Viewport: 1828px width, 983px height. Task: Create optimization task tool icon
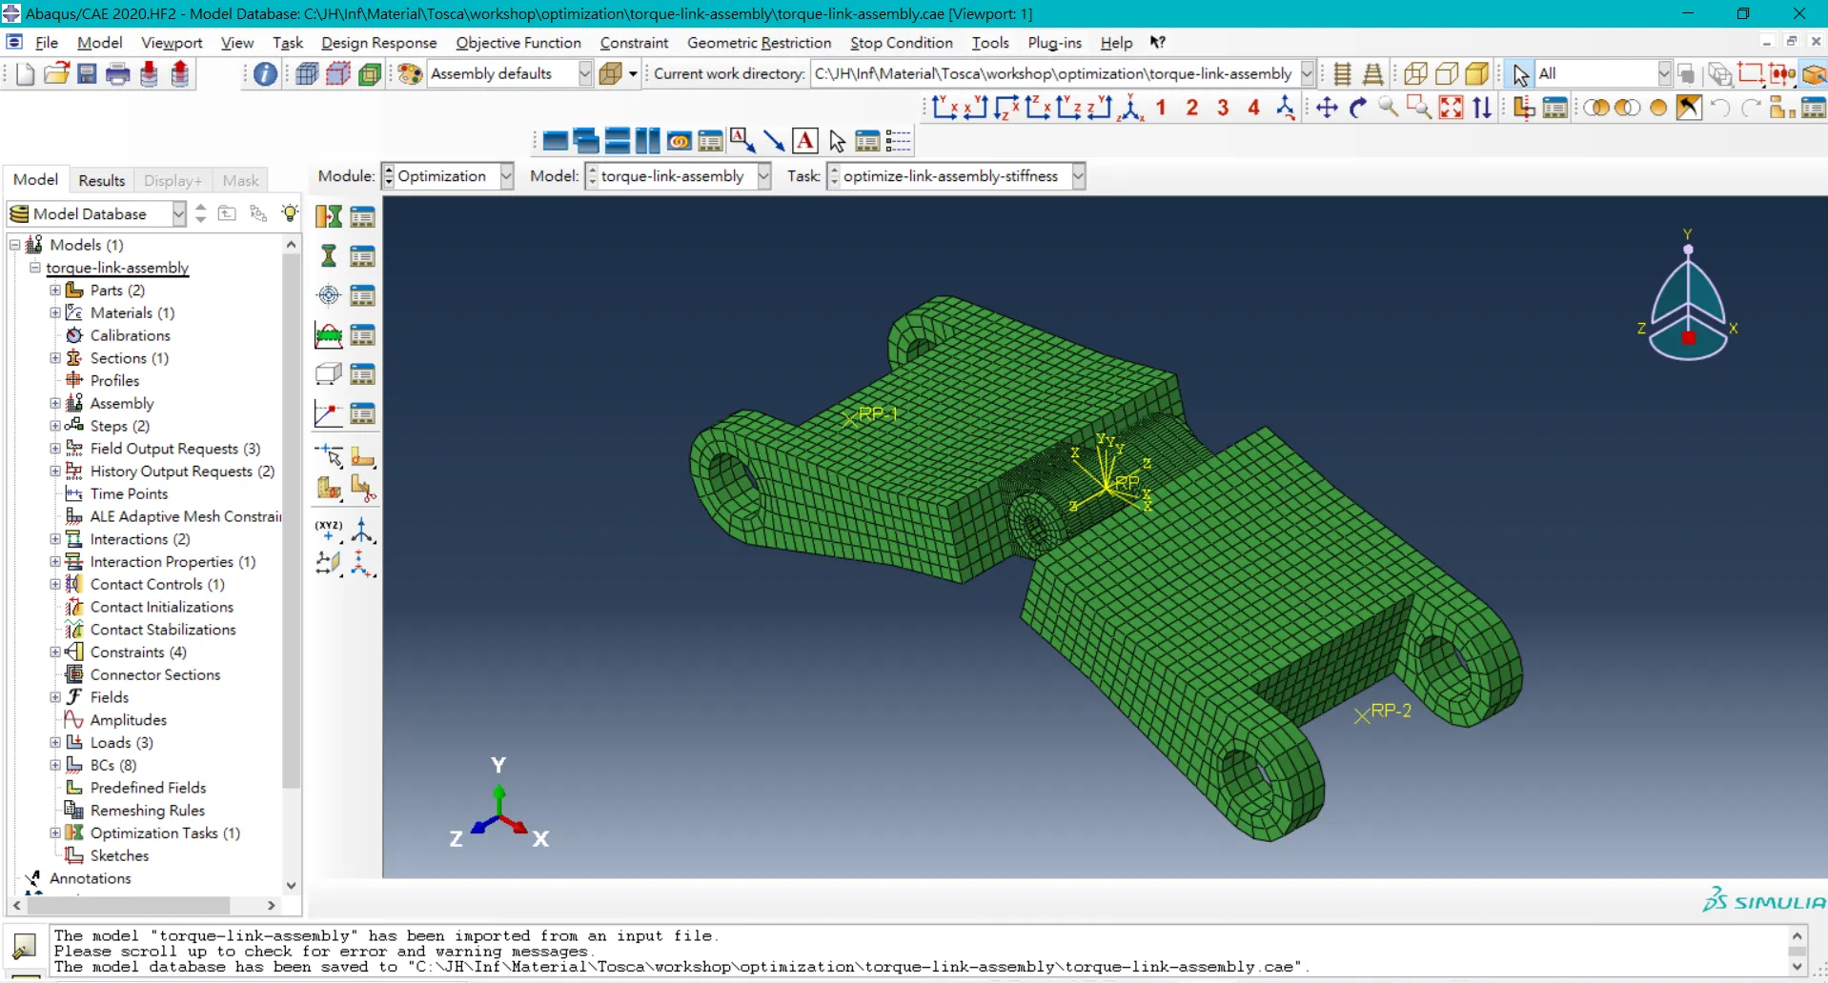[x=329, y=217]
